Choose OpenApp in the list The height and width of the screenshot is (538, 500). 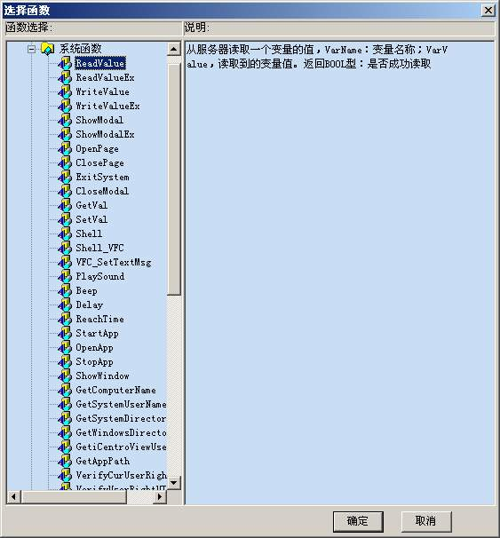94,348
